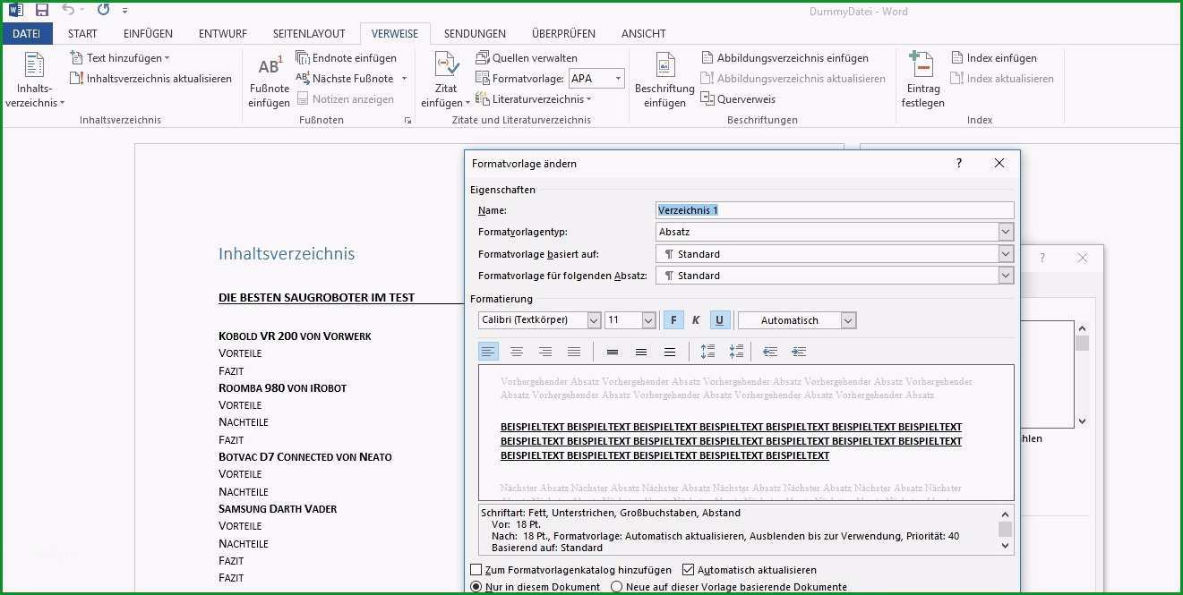
Task: Align text right in Formatvorlage dialog
Action: coord(545,352)
